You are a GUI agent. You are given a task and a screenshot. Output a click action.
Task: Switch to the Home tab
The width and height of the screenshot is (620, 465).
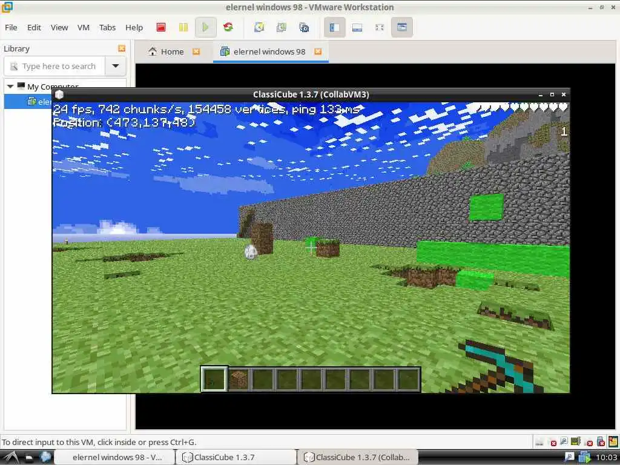pos(166,51)
